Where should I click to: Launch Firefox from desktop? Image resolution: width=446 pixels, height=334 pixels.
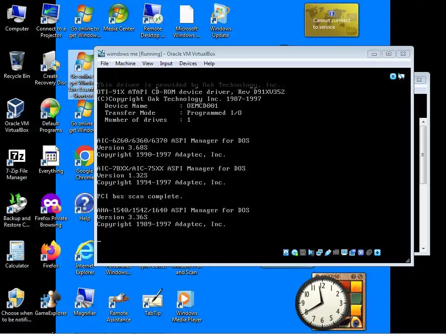[51, 255]
